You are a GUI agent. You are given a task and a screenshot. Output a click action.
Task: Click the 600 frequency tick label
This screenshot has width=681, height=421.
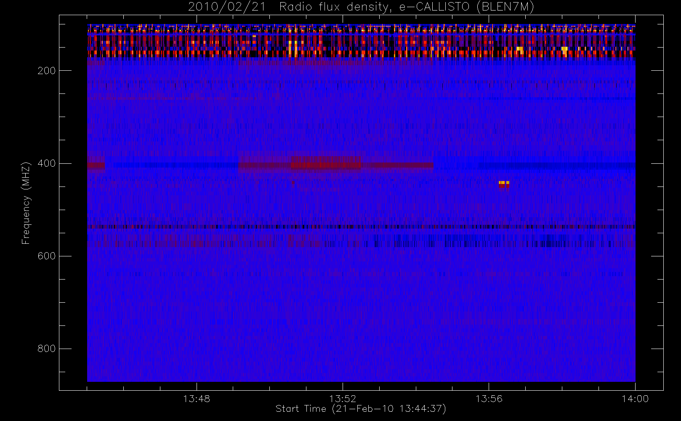click(x=46, y=256)
